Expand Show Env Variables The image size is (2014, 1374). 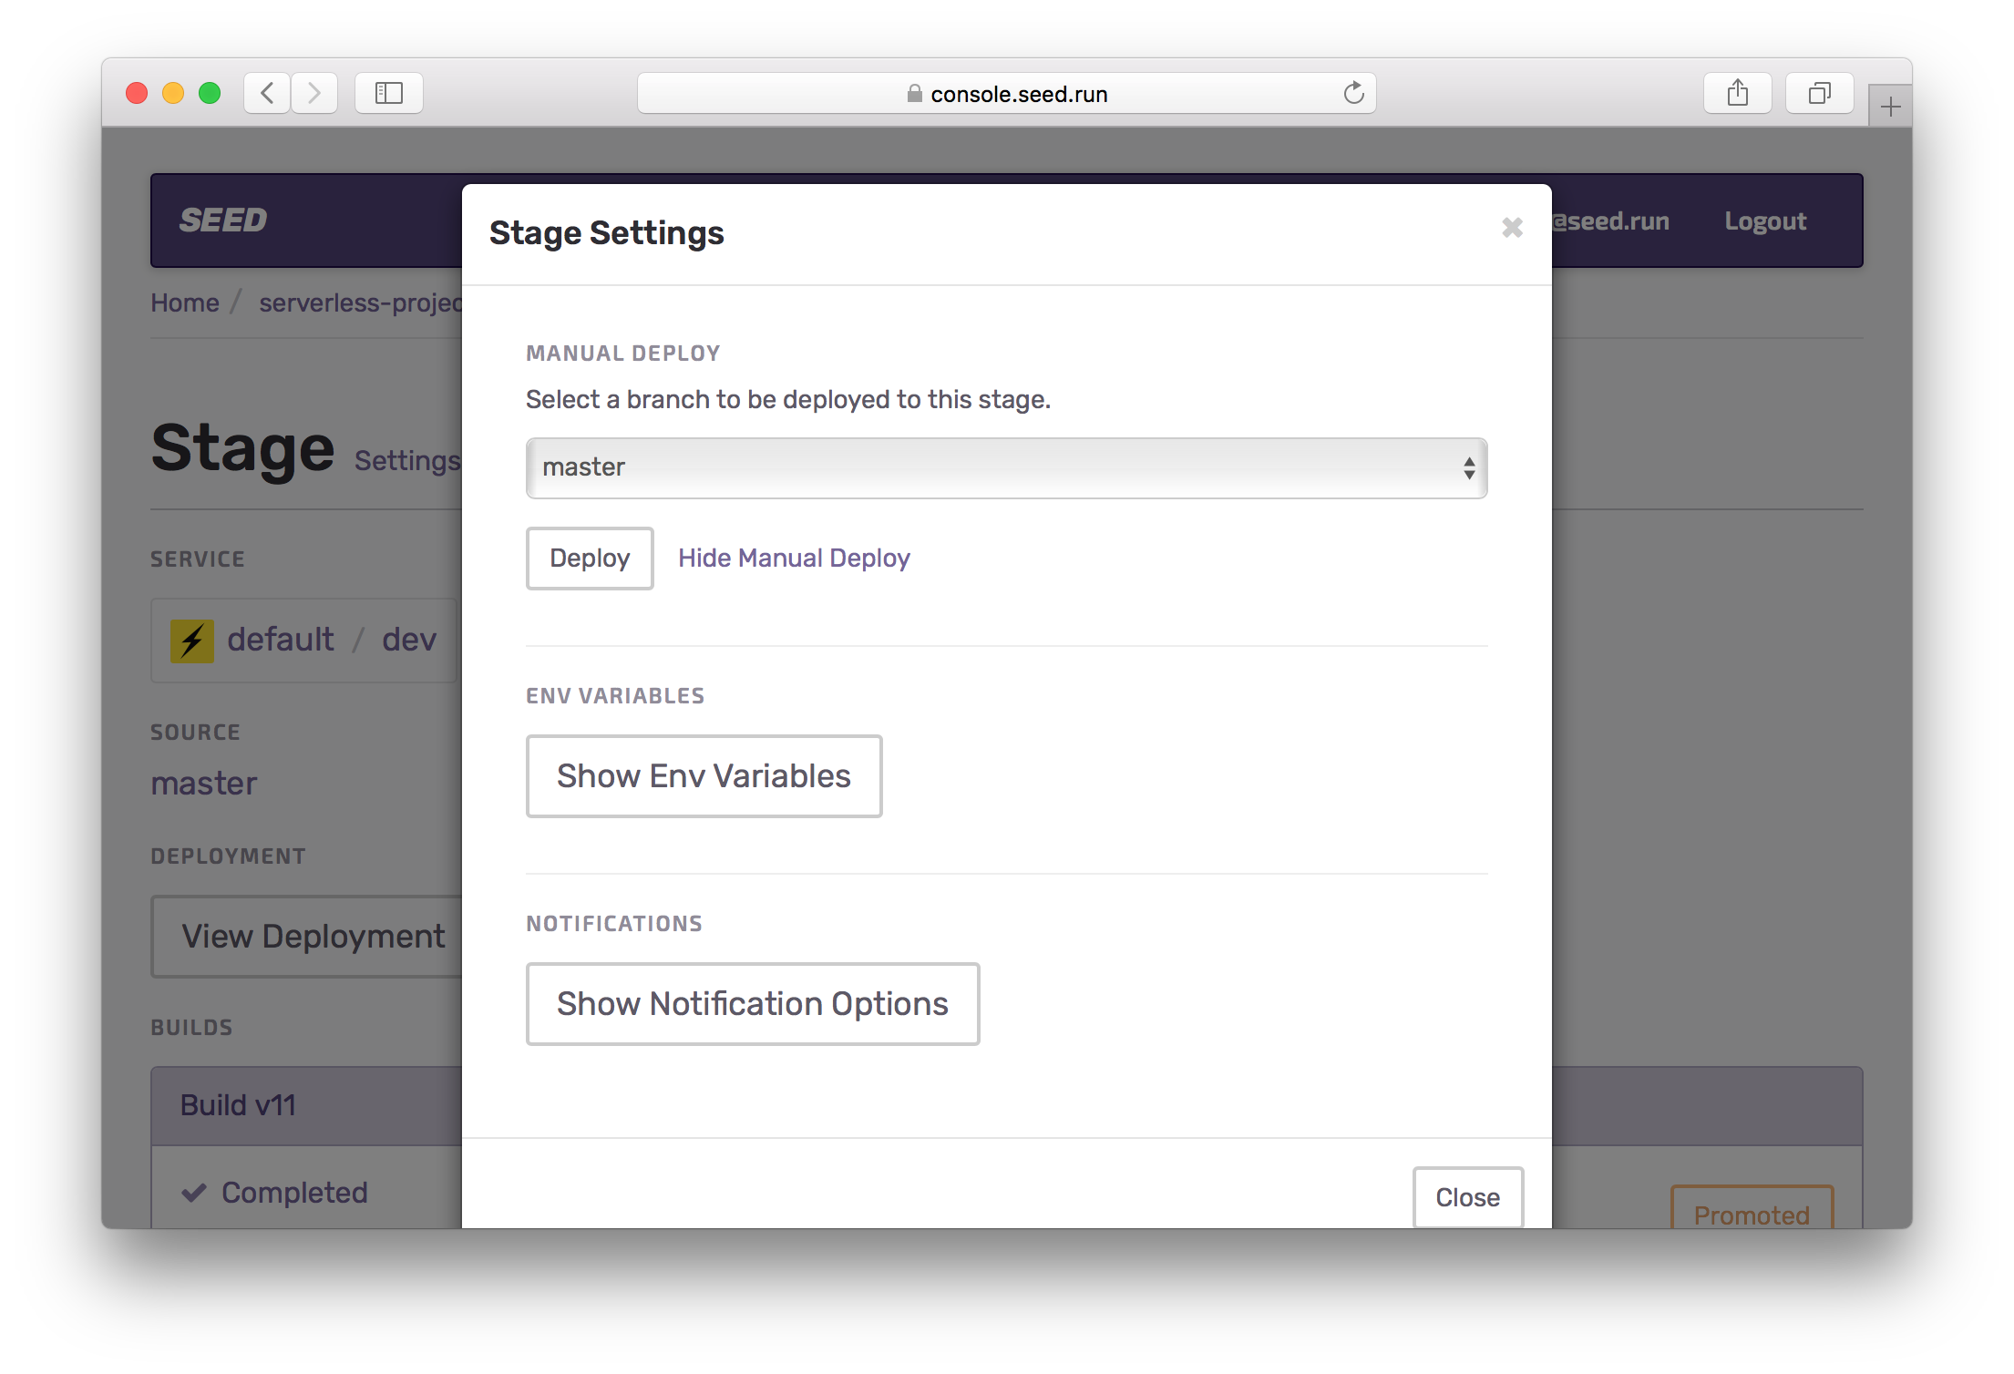point(704,776)
